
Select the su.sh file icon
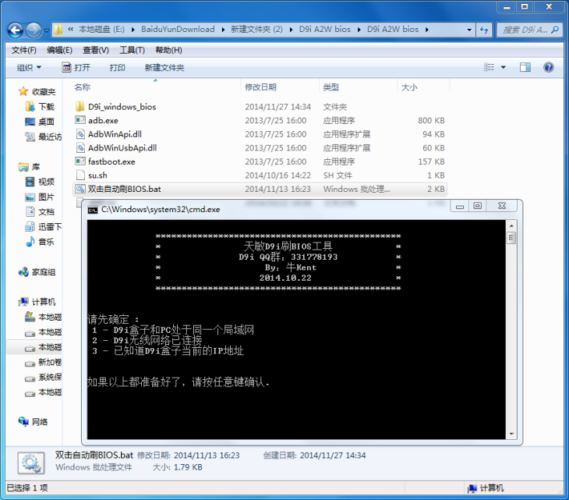click(80, 176)
